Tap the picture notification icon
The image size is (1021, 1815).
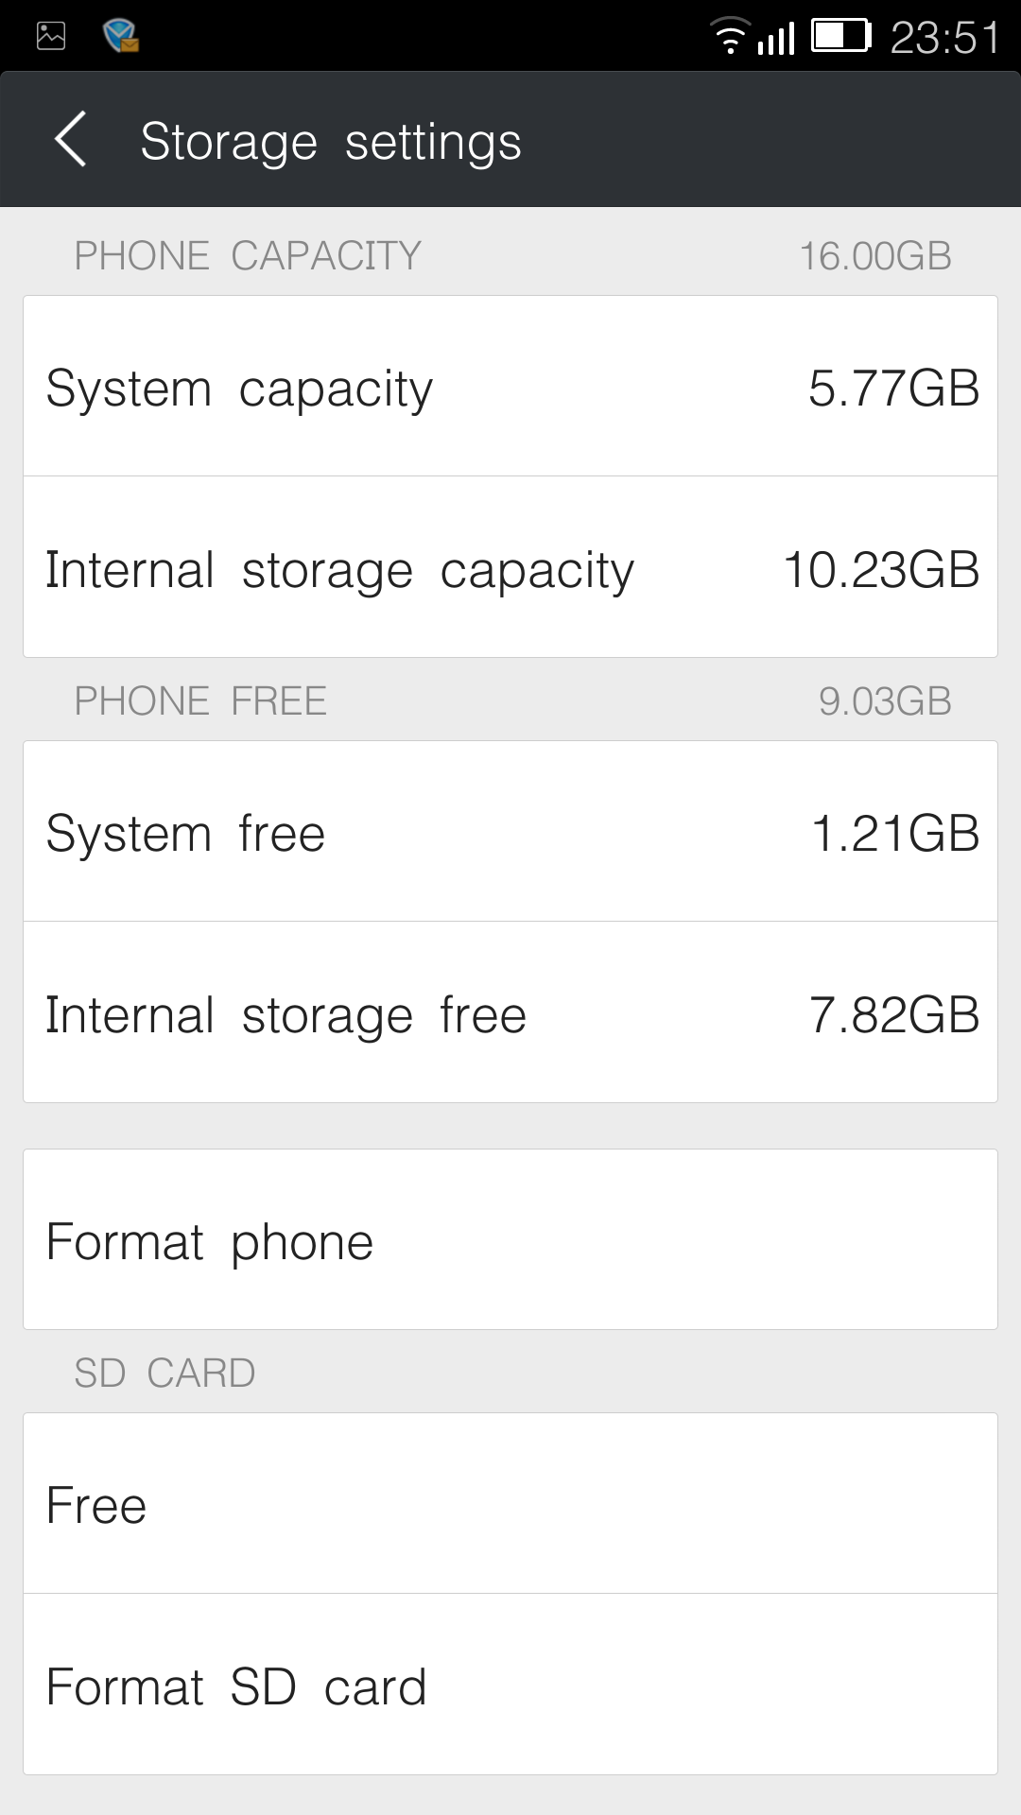51,36
